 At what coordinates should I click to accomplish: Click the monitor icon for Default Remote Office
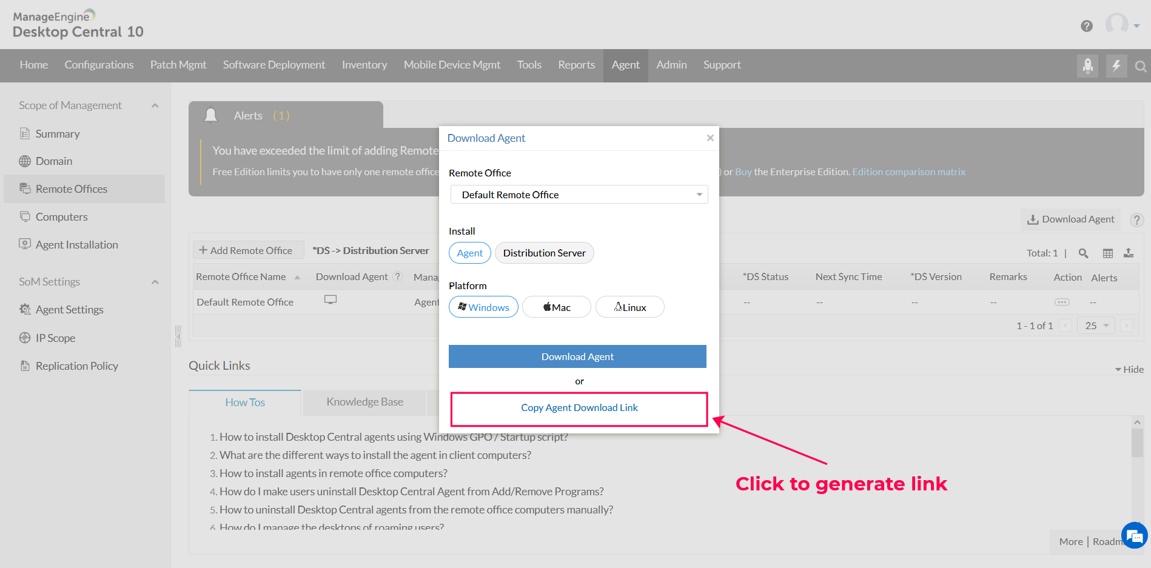[x=331, y=300]
